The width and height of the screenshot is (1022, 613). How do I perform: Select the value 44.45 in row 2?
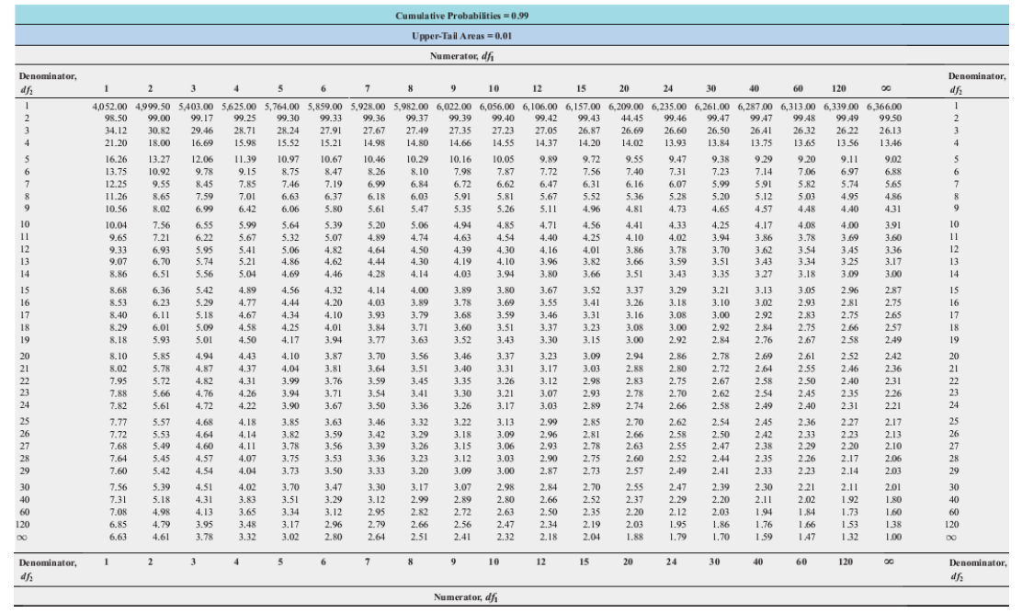[x=632, y=119]
